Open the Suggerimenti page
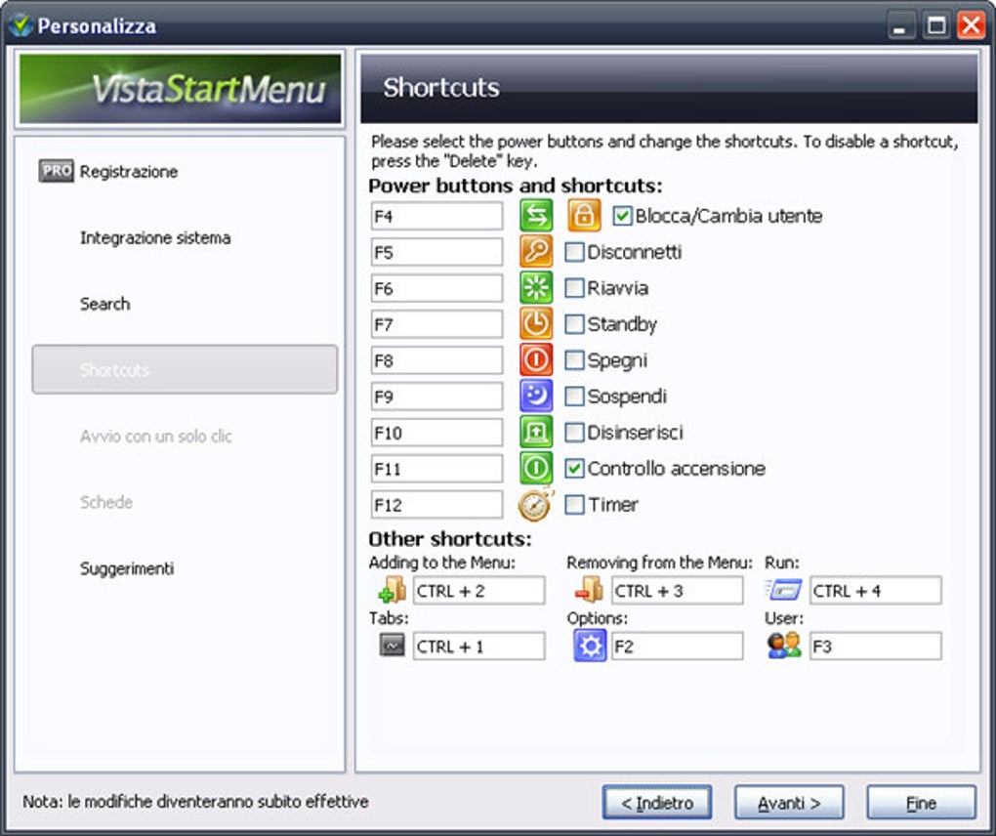Viewport: 996px width, 836px height. click(126, 568)
